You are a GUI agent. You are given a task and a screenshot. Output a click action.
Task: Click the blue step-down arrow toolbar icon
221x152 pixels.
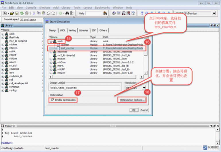[x=142, y=13]
